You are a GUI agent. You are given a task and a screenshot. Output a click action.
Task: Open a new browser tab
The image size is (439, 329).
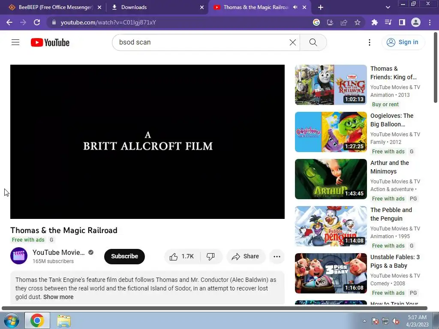pyautogui.click(x=321, y=8)
